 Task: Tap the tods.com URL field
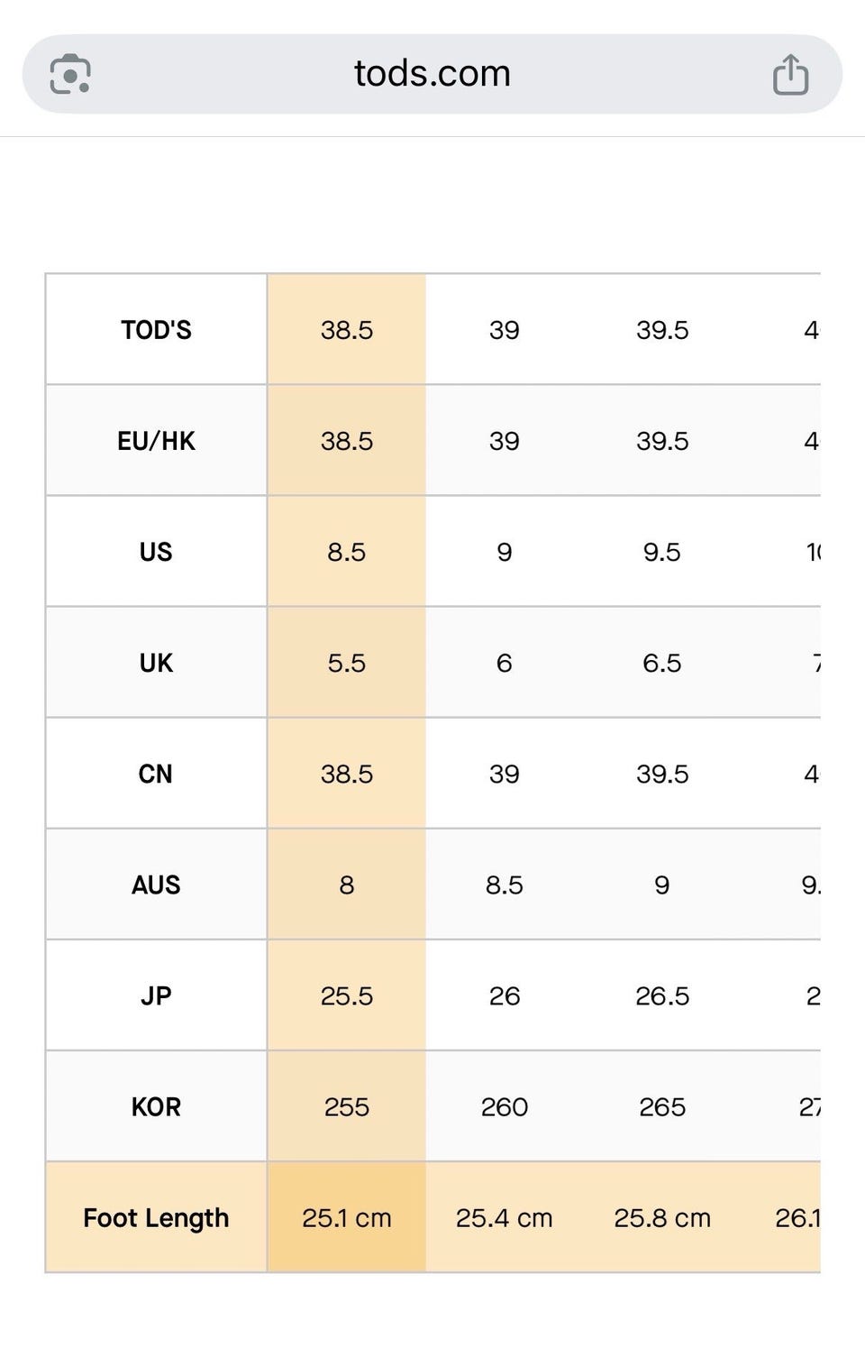(x=432, y=74)
